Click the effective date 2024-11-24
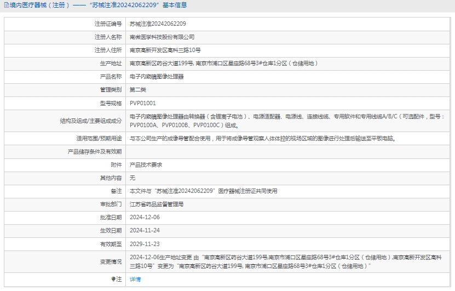Image resolution: width=455 pixels, height=291 pixels. [x=144, y=230]
